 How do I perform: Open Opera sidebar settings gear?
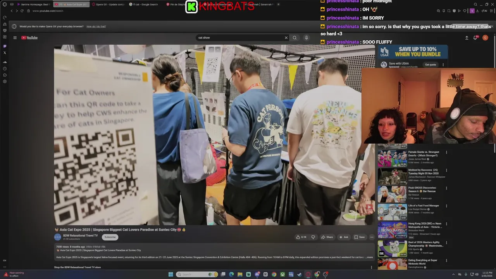click(5, 81)
